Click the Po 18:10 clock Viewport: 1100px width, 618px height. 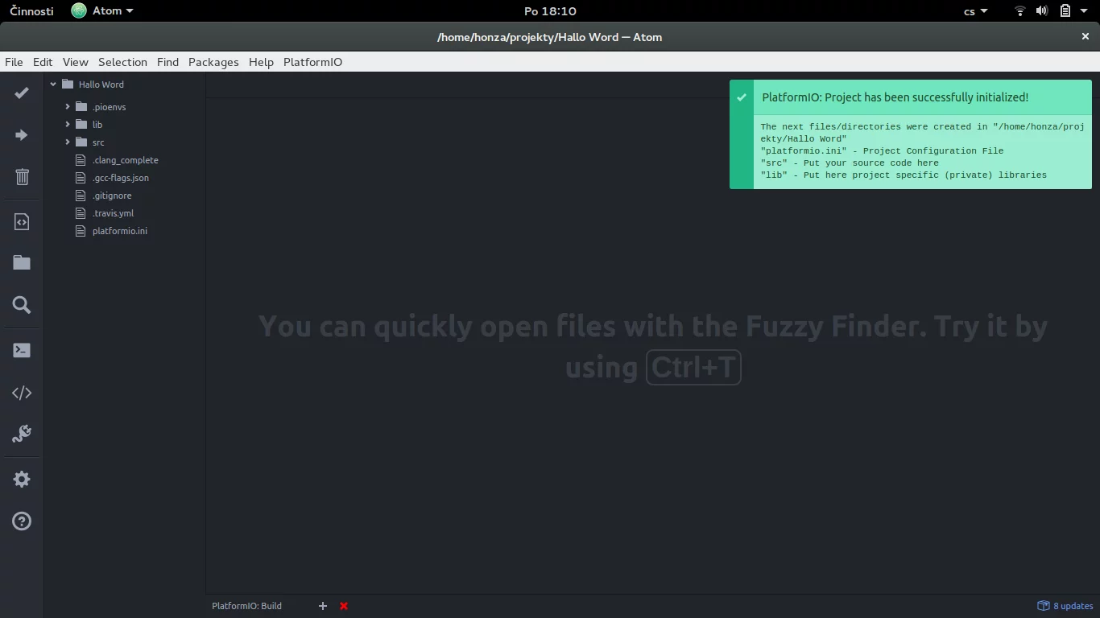[550, 11]
